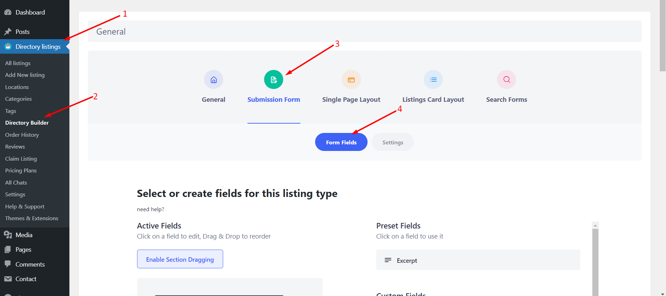Select Add New listing
Screen dimensions: 666x296
pos(25,75)
